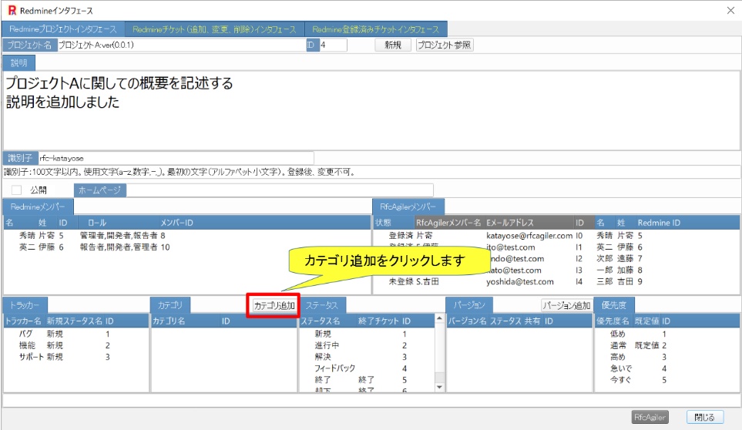Open Redmine登録済みチケットインタフェース tab

click(x=376, y=29)
